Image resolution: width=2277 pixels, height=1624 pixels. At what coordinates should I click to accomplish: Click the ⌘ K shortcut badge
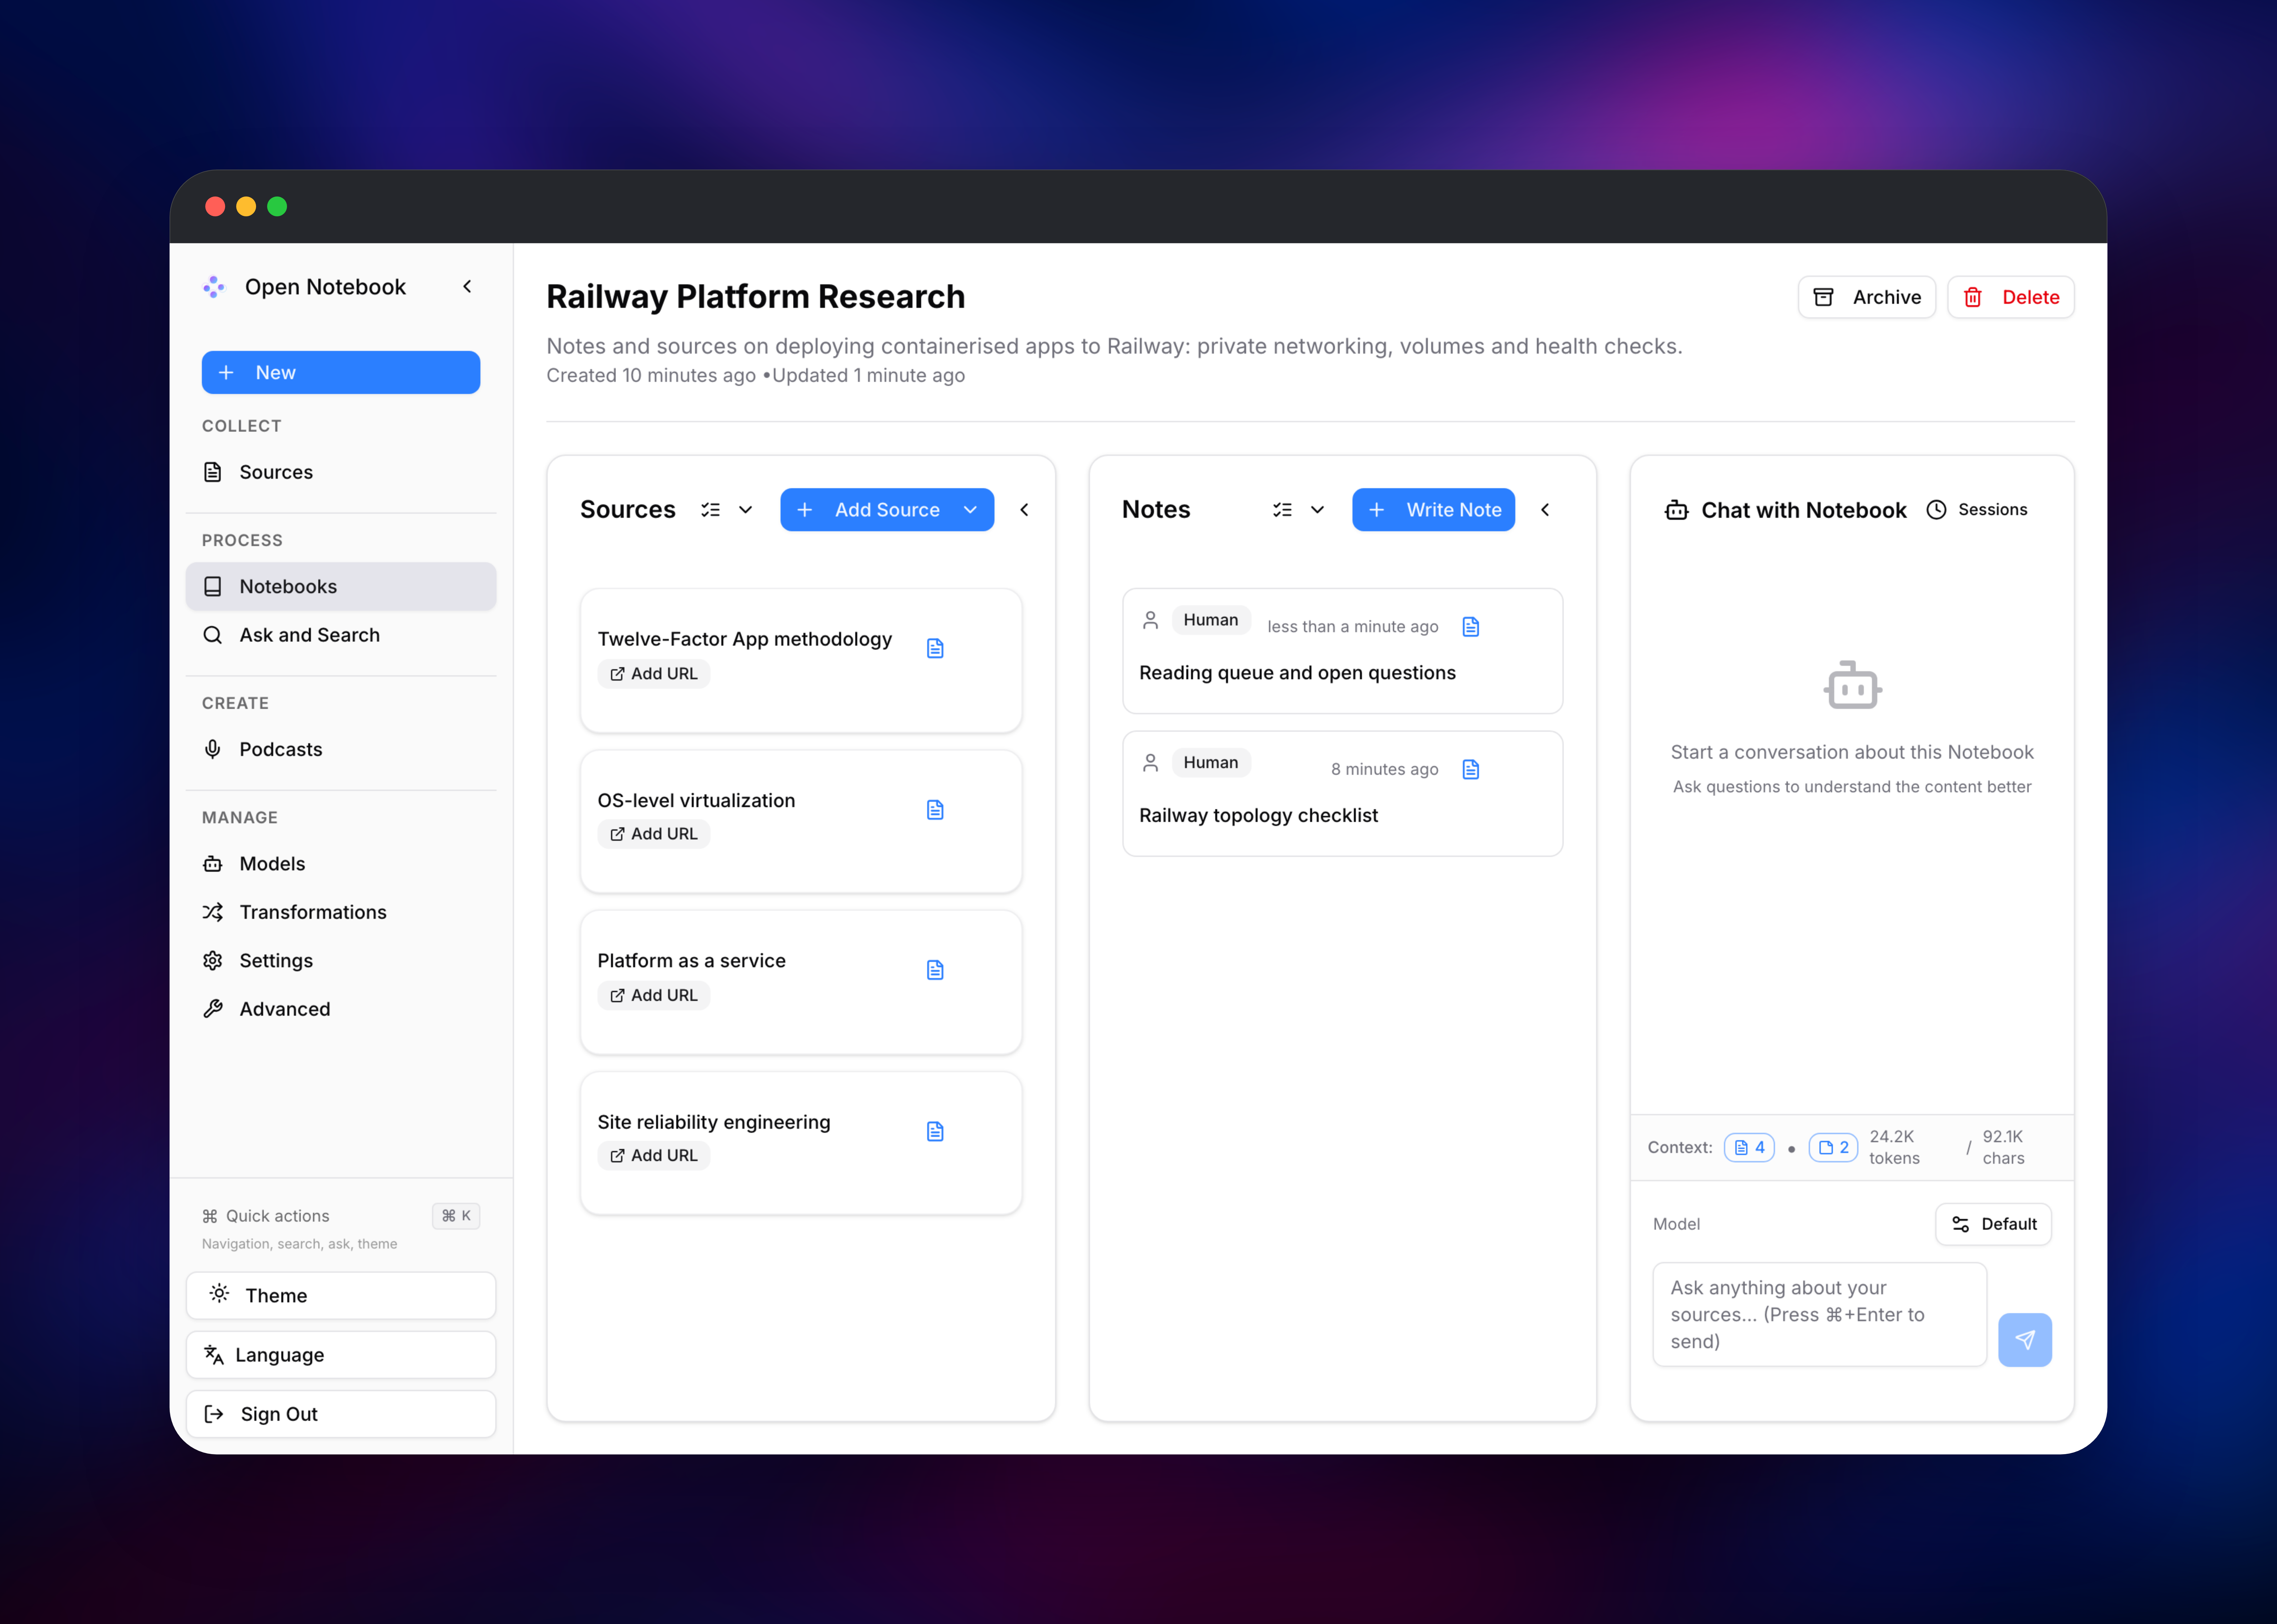[x=456, y=1216]
